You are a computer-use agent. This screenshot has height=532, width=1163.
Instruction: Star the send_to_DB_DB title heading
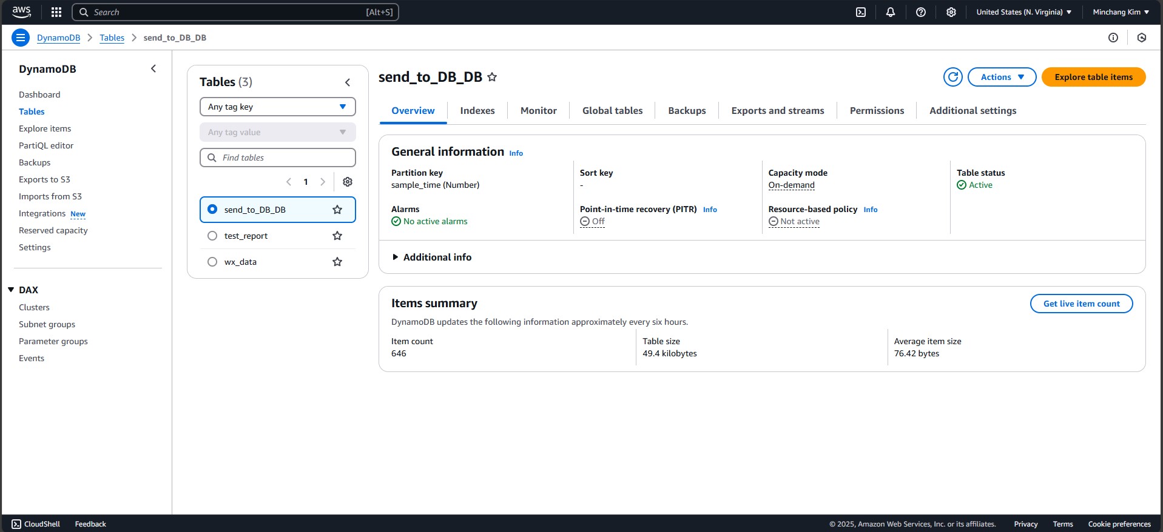492,77
